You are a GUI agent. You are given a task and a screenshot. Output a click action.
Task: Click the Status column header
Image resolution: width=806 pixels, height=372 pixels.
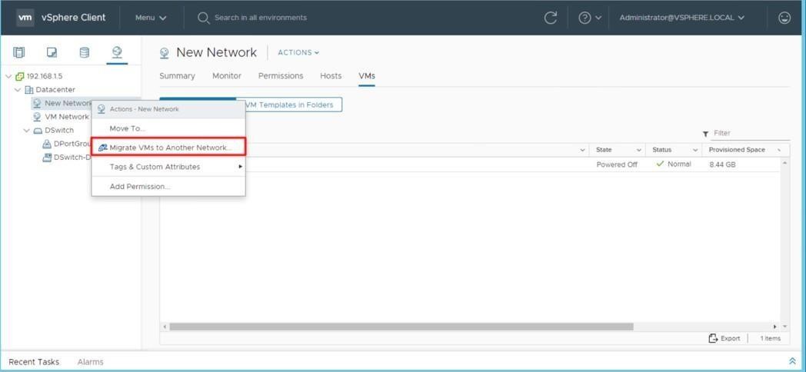pos(662,150)
